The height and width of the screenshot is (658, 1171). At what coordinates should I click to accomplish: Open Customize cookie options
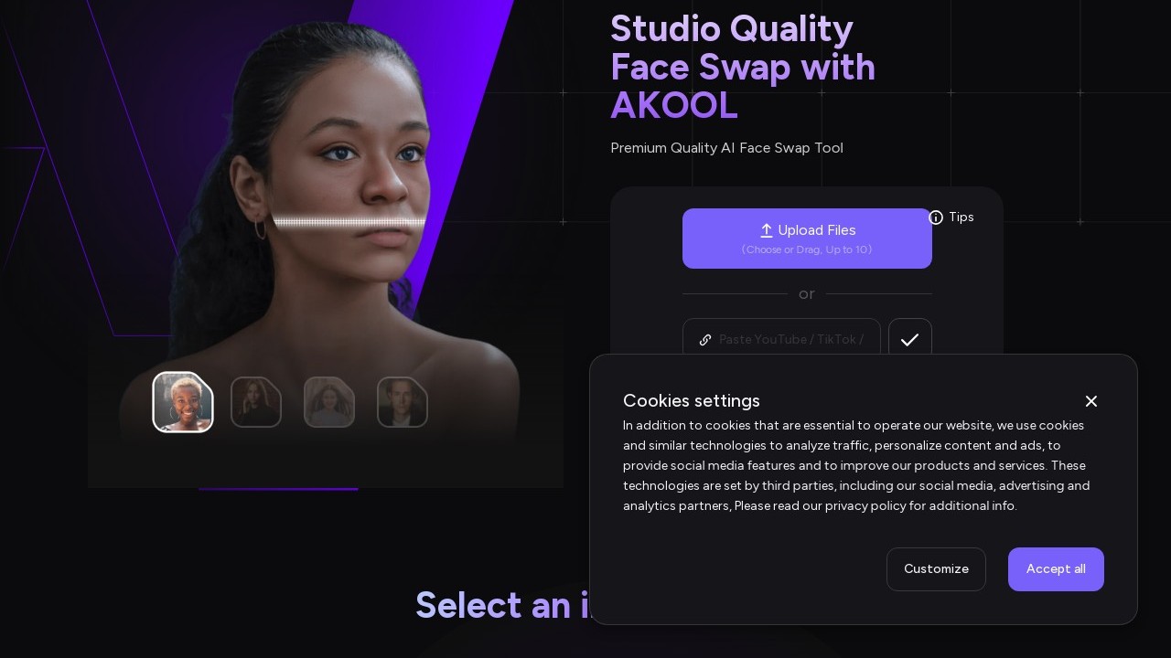tap(936, 569)
